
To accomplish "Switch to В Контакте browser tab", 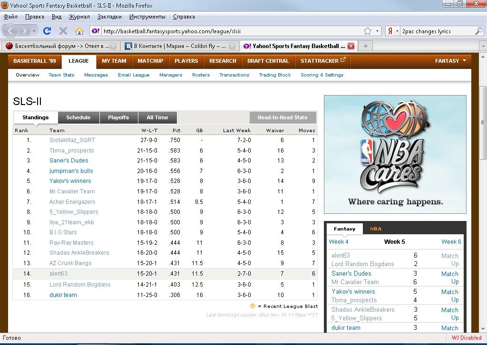I will click(179, 46).
